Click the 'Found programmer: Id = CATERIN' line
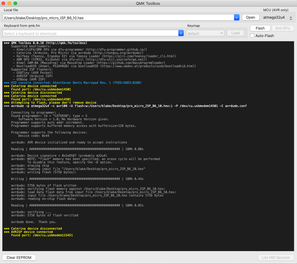This screenshot has width=297, height=264. [x=49, y=116]
